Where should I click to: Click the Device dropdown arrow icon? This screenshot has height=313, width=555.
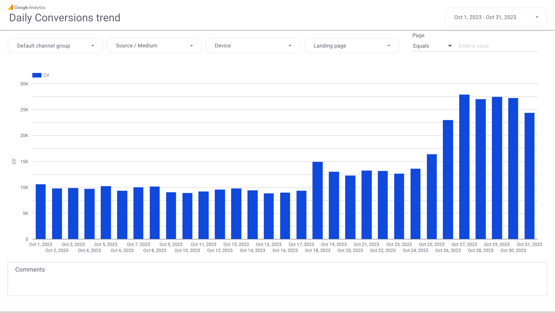(x=290, y=46)
